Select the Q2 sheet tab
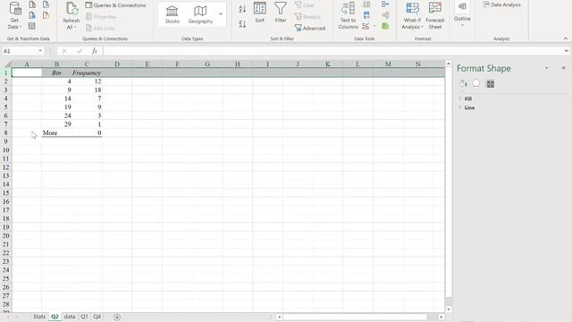The height and width of the screenshot is (322, 572). (55, 317)
